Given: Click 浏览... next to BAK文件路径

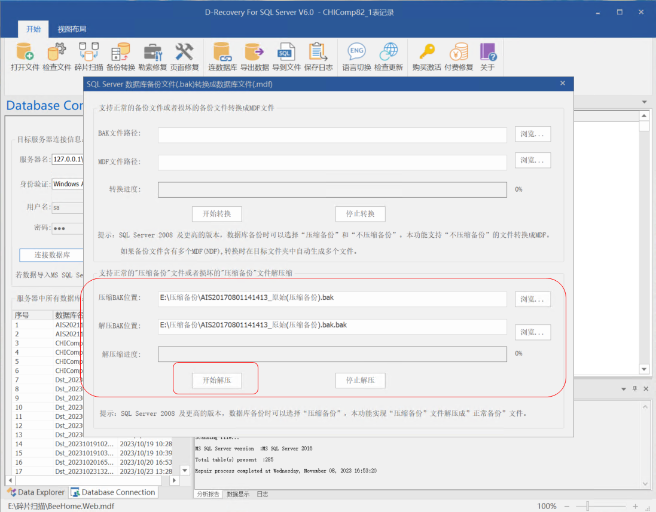Looking at the screenshot, I should 532,134.
